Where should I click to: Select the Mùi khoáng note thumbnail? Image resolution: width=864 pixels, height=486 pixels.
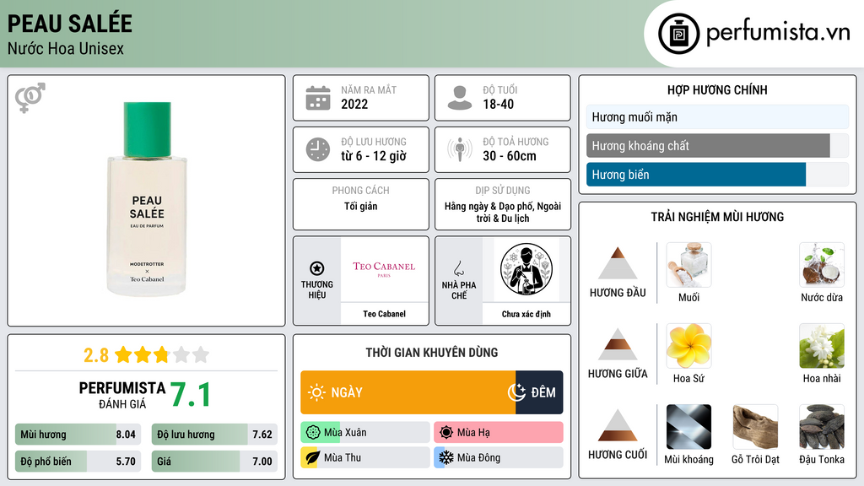click(688, 427)
